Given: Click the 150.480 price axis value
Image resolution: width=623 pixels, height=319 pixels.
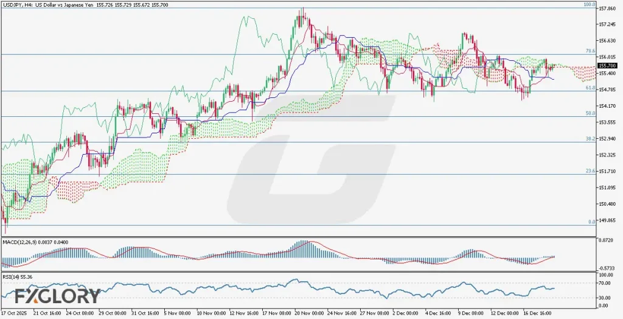Looking at the screenshot, I should [x=607, y=204].
